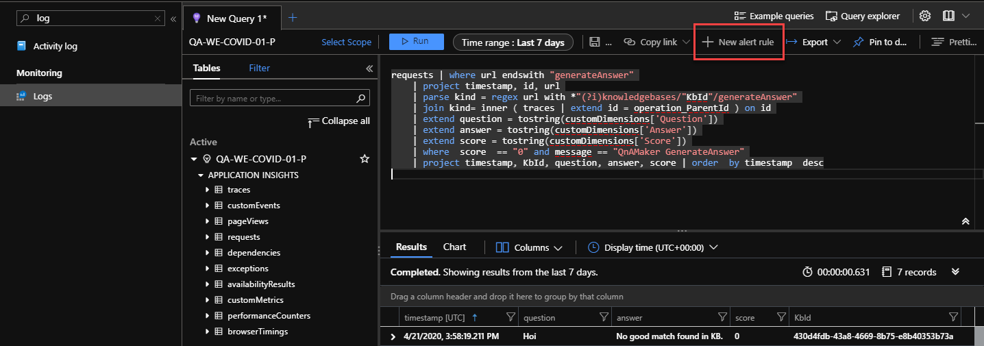The image size is (984, 346).
Task: Click the magnifier icon in tables filter
Action: 361,99
